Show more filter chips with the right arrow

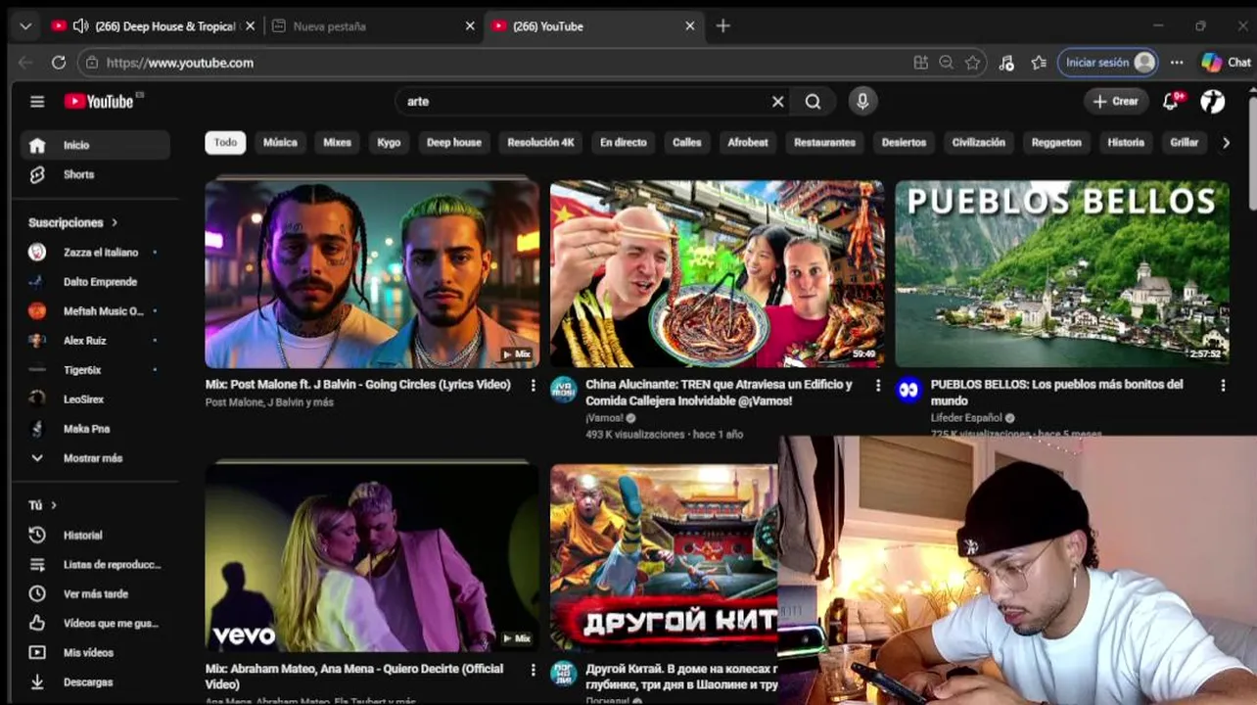[x=1226, y=143]
